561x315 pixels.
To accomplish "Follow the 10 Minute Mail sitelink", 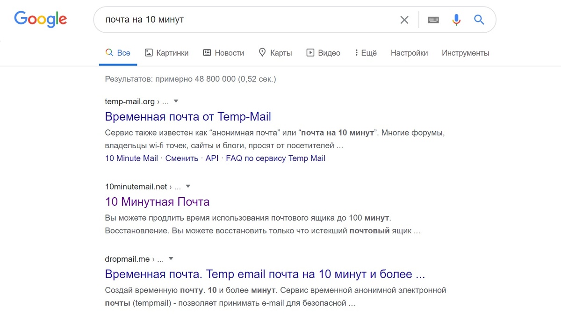I will tap(131, 158).
